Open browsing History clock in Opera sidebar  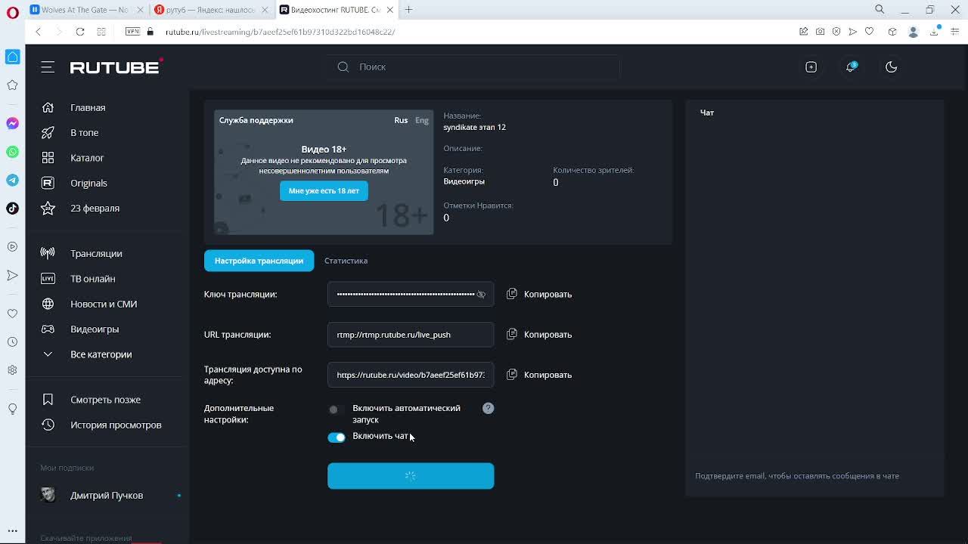pos(12,342)
